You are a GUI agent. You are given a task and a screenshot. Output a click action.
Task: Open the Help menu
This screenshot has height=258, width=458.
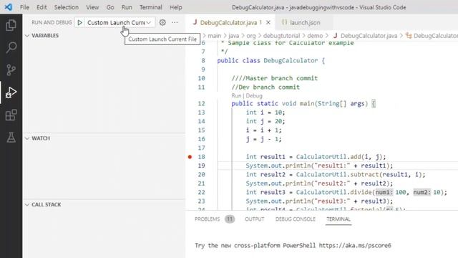[x=176, y=7]
